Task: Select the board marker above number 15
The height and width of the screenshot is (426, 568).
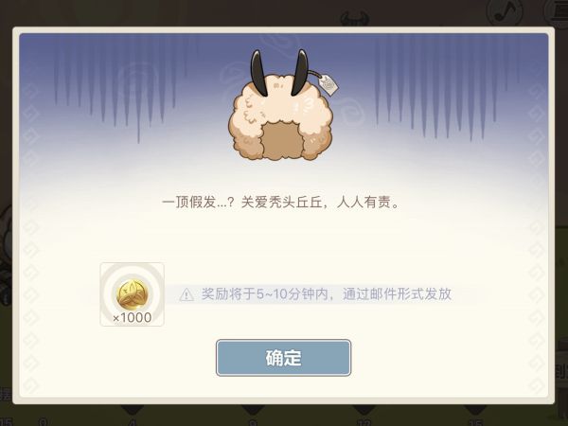Action: point(474,410)
